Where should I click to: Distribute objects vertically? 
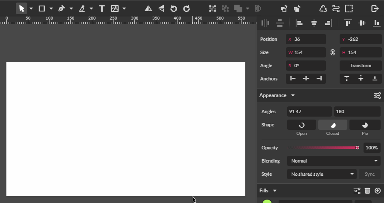279,23
